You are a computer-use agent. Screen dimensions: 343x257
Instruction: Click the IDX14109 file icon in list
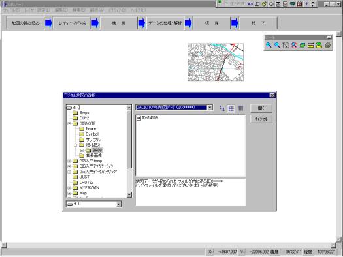coord(139,118)
